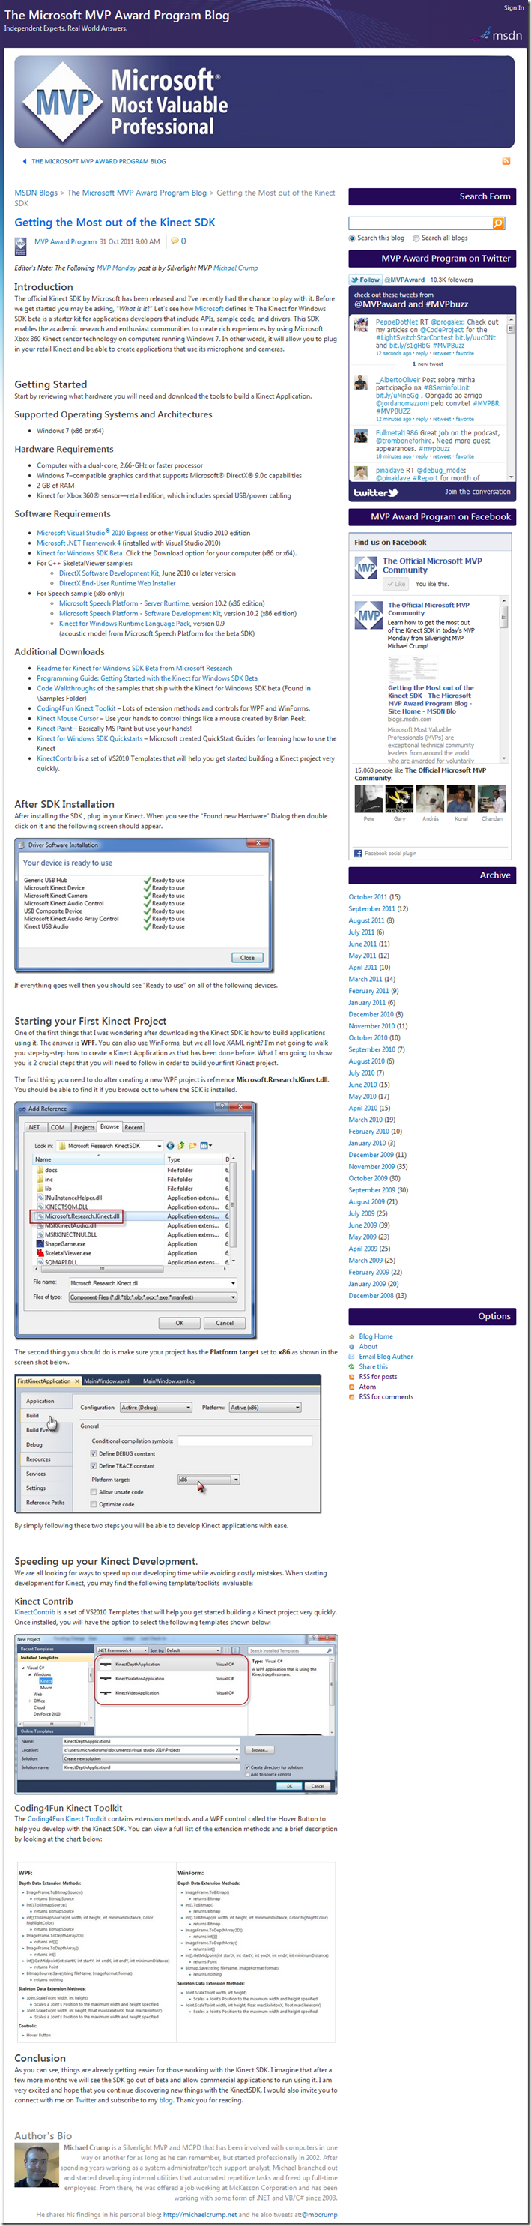Click the comment bubble icon showing 0
The image size is (531, 2226).
coord(175,241)
